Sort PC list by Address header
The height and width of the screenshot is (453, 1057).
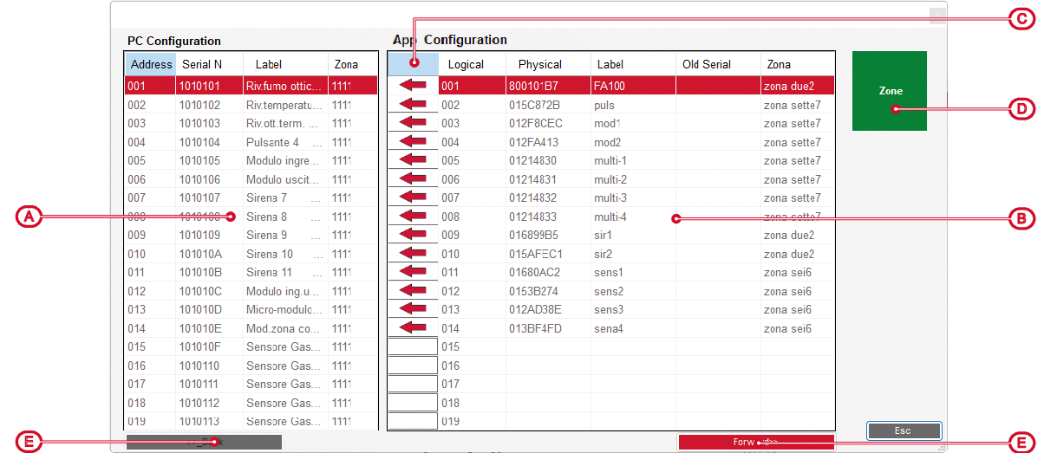(152, 64)
